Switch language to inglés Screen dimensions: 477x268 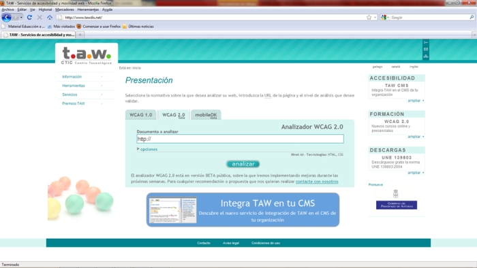[x=414, y=67]
